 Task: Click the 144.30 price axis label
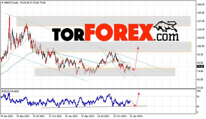click(x=201, y=5)
